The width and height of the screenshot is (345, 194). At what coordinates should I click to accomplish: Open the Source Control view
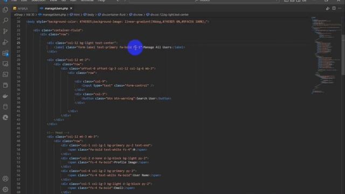click(x=5, y=31)
